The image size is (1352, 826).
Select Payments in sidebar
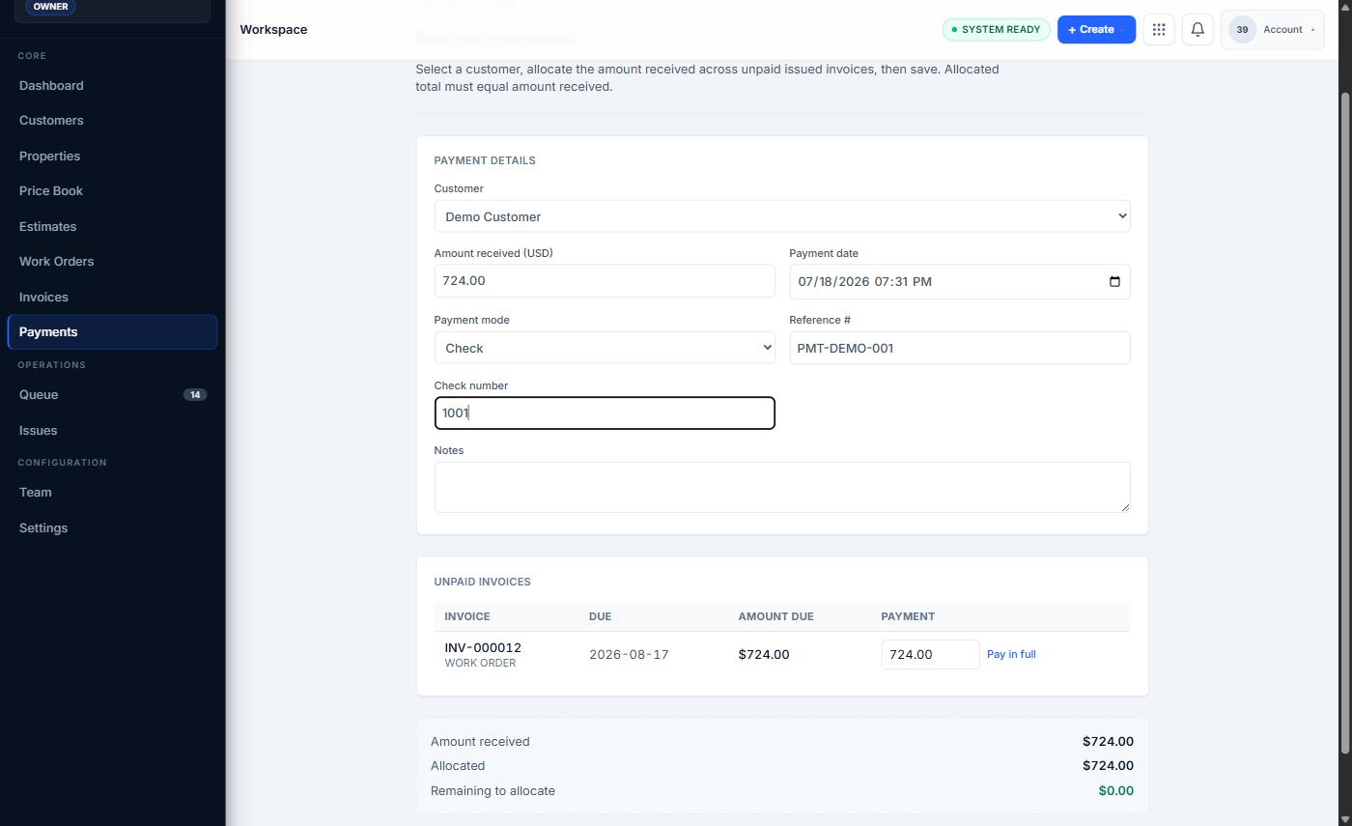coord(112,332)
